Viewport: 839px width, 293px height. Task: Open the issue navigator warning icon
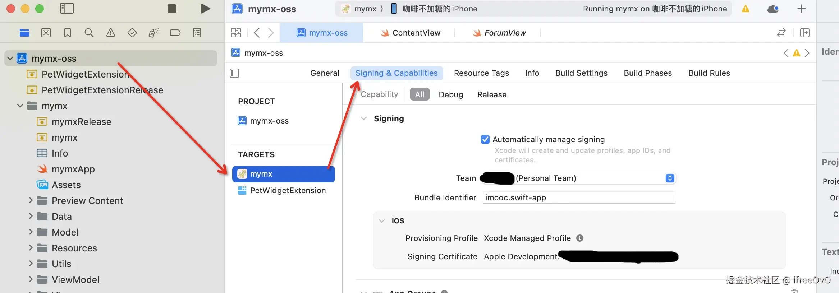pos(111,33)
